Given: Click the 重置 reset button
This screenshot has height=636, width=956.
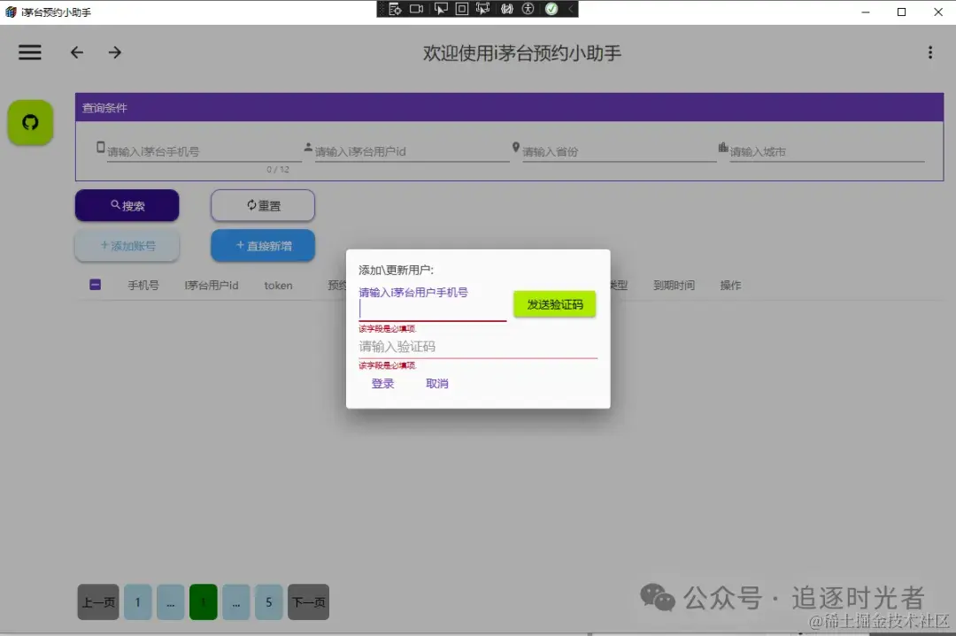Looking at the screenshot, I should [262, 205].
